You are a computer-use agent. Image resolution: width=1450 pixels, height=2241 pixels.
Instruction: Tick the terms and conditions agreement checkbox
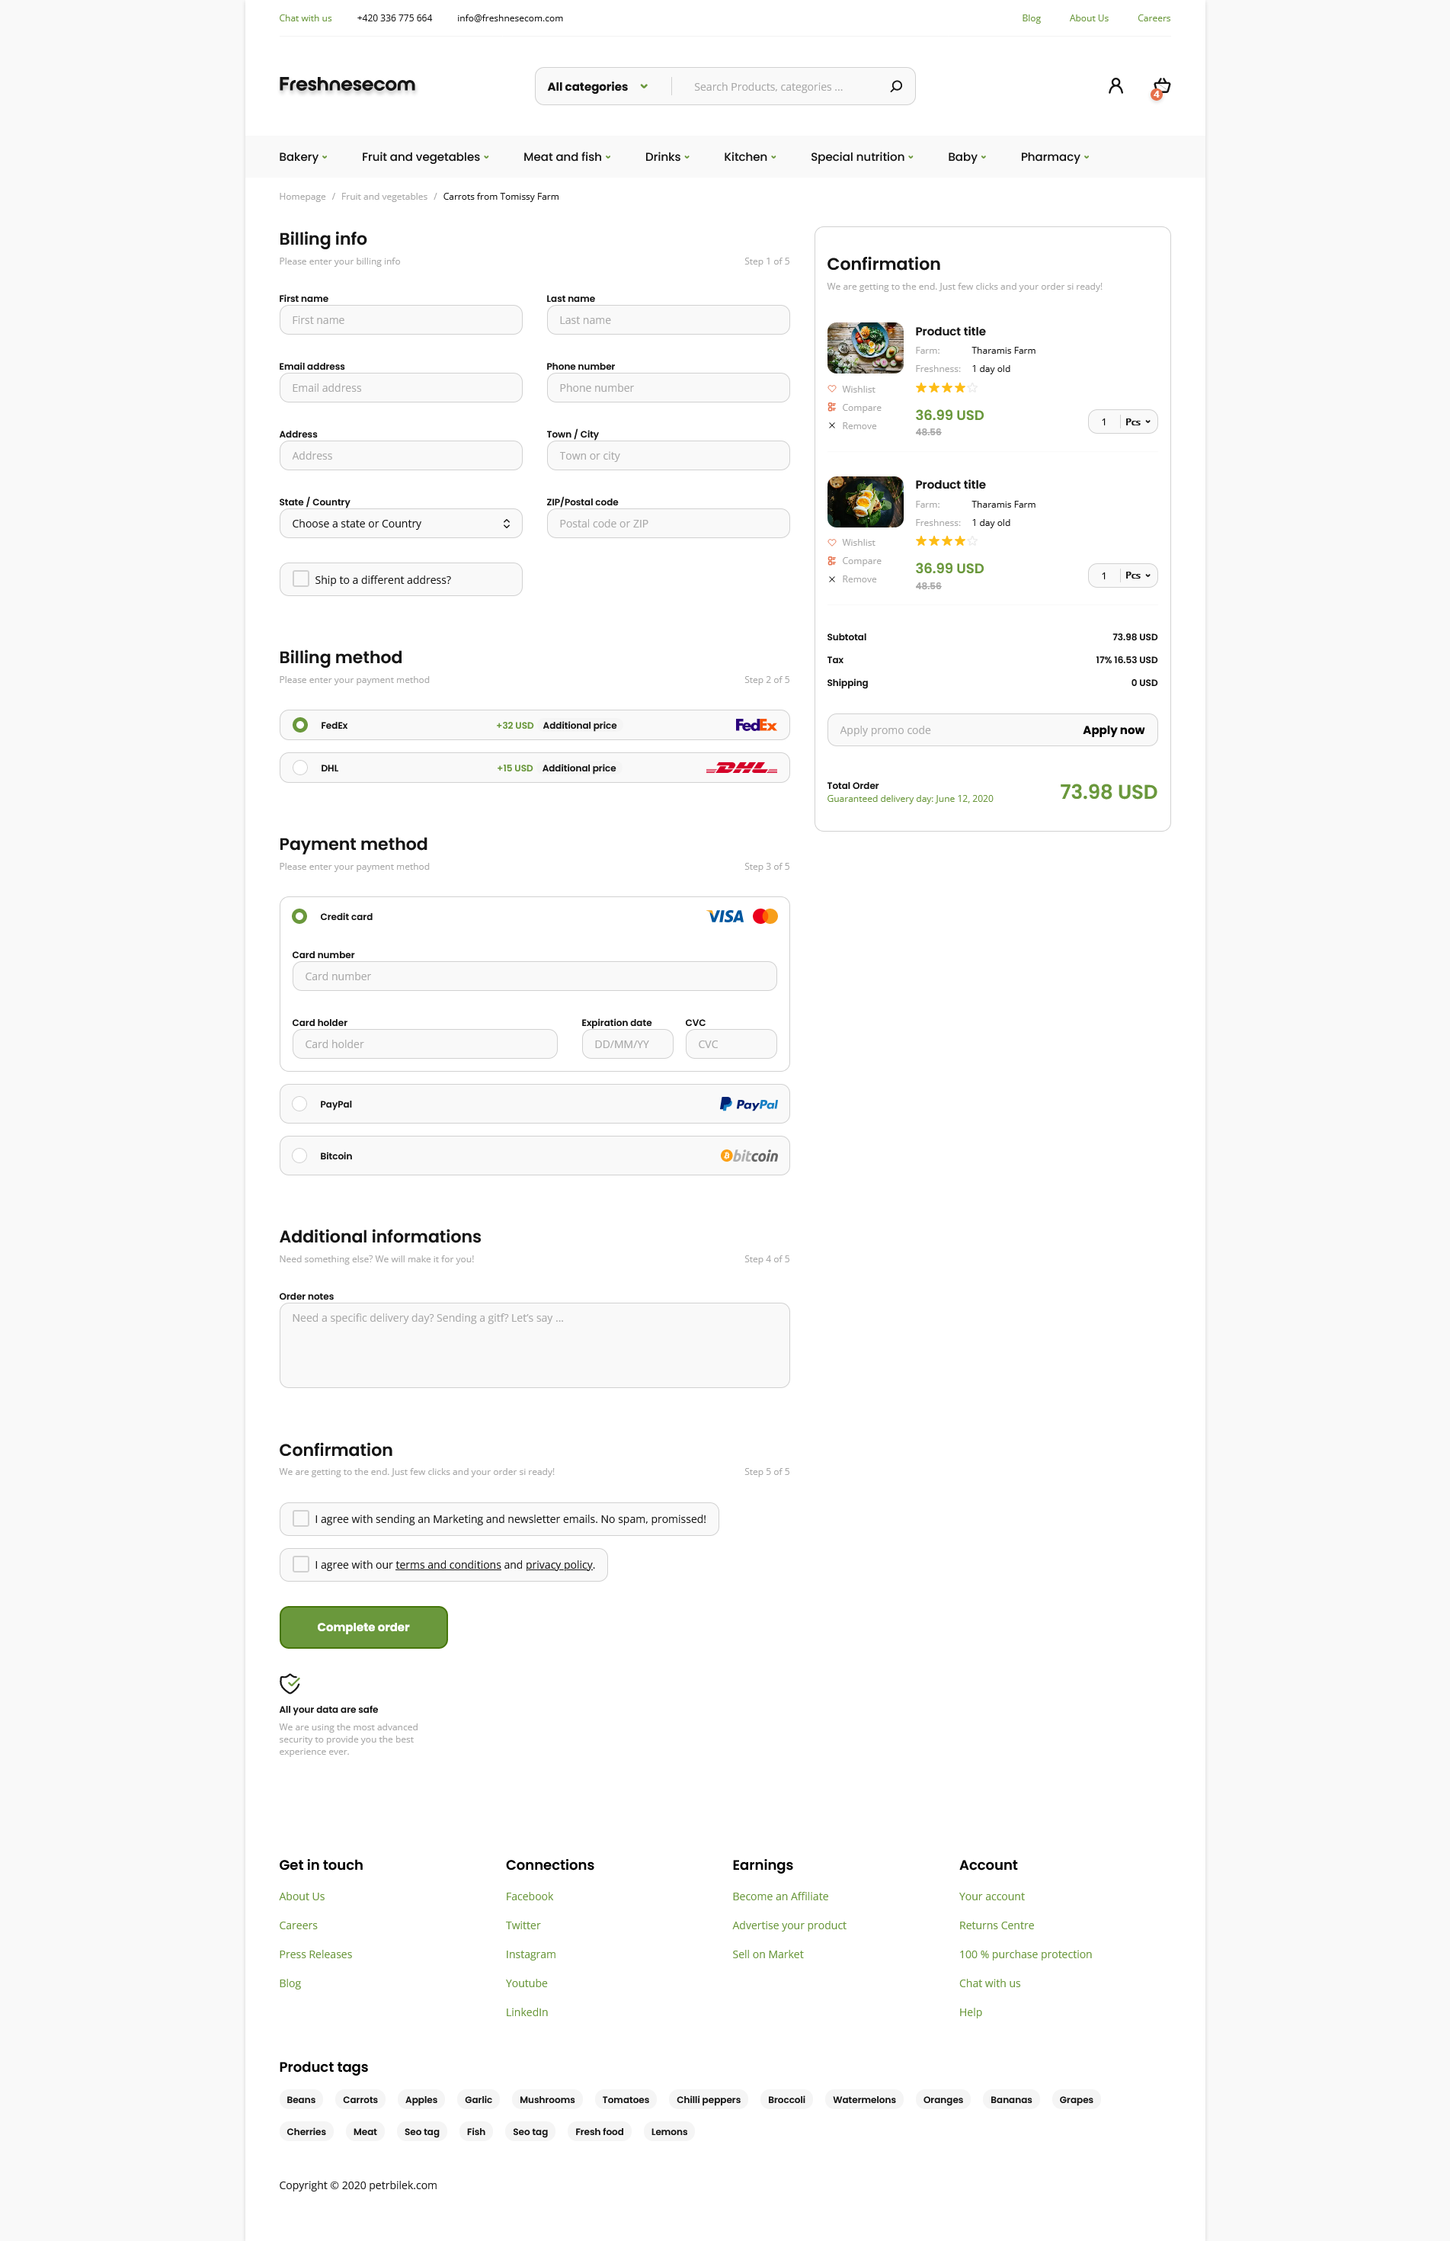(x=301, y=1564)
